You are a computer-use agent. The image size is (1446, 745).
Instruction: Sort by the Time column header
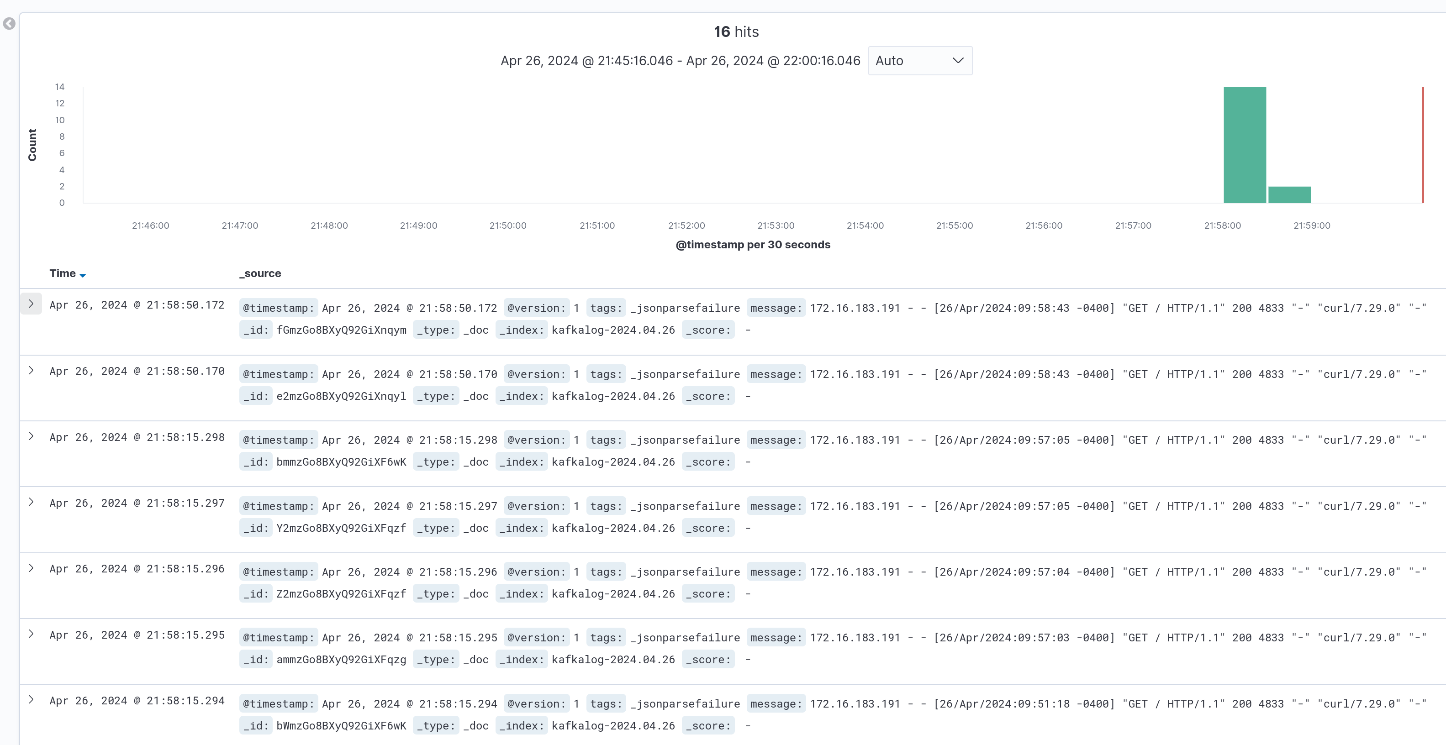[x=62, y=273]
